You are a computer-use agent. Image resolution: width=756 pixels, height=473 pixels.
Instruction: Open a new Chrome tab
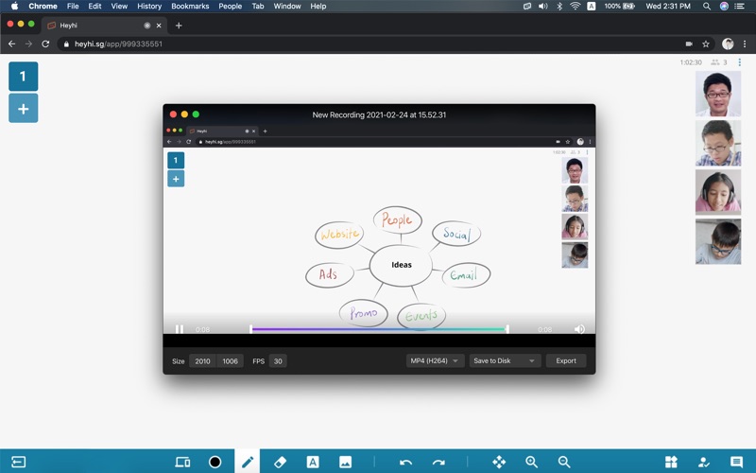pyautogui.click(x=179, y=26)
